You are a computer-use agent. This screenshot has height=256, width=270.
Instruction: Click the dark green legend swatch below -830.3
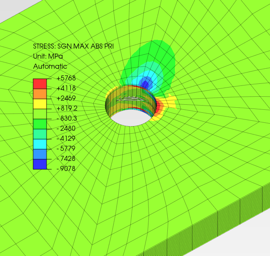coord(40,124)
